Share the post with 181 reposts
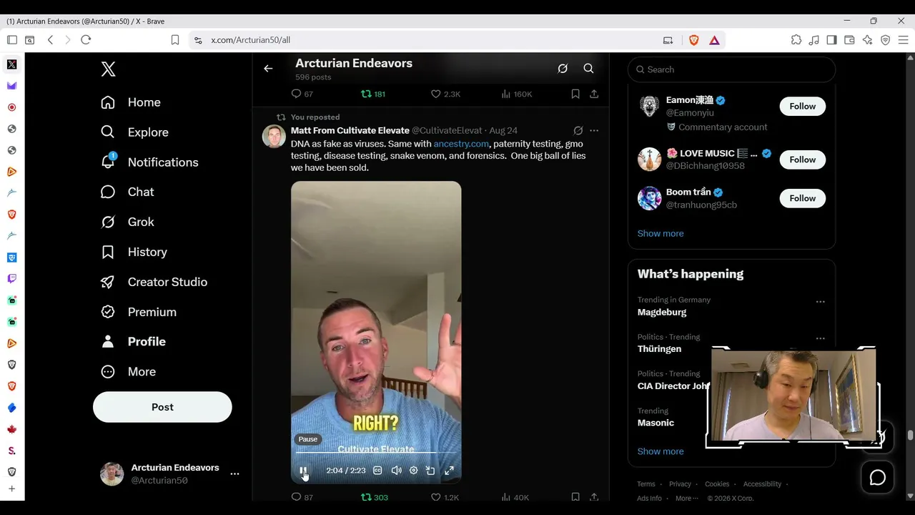Viewport: 915px width, 515px height. [x=594, y=94]
